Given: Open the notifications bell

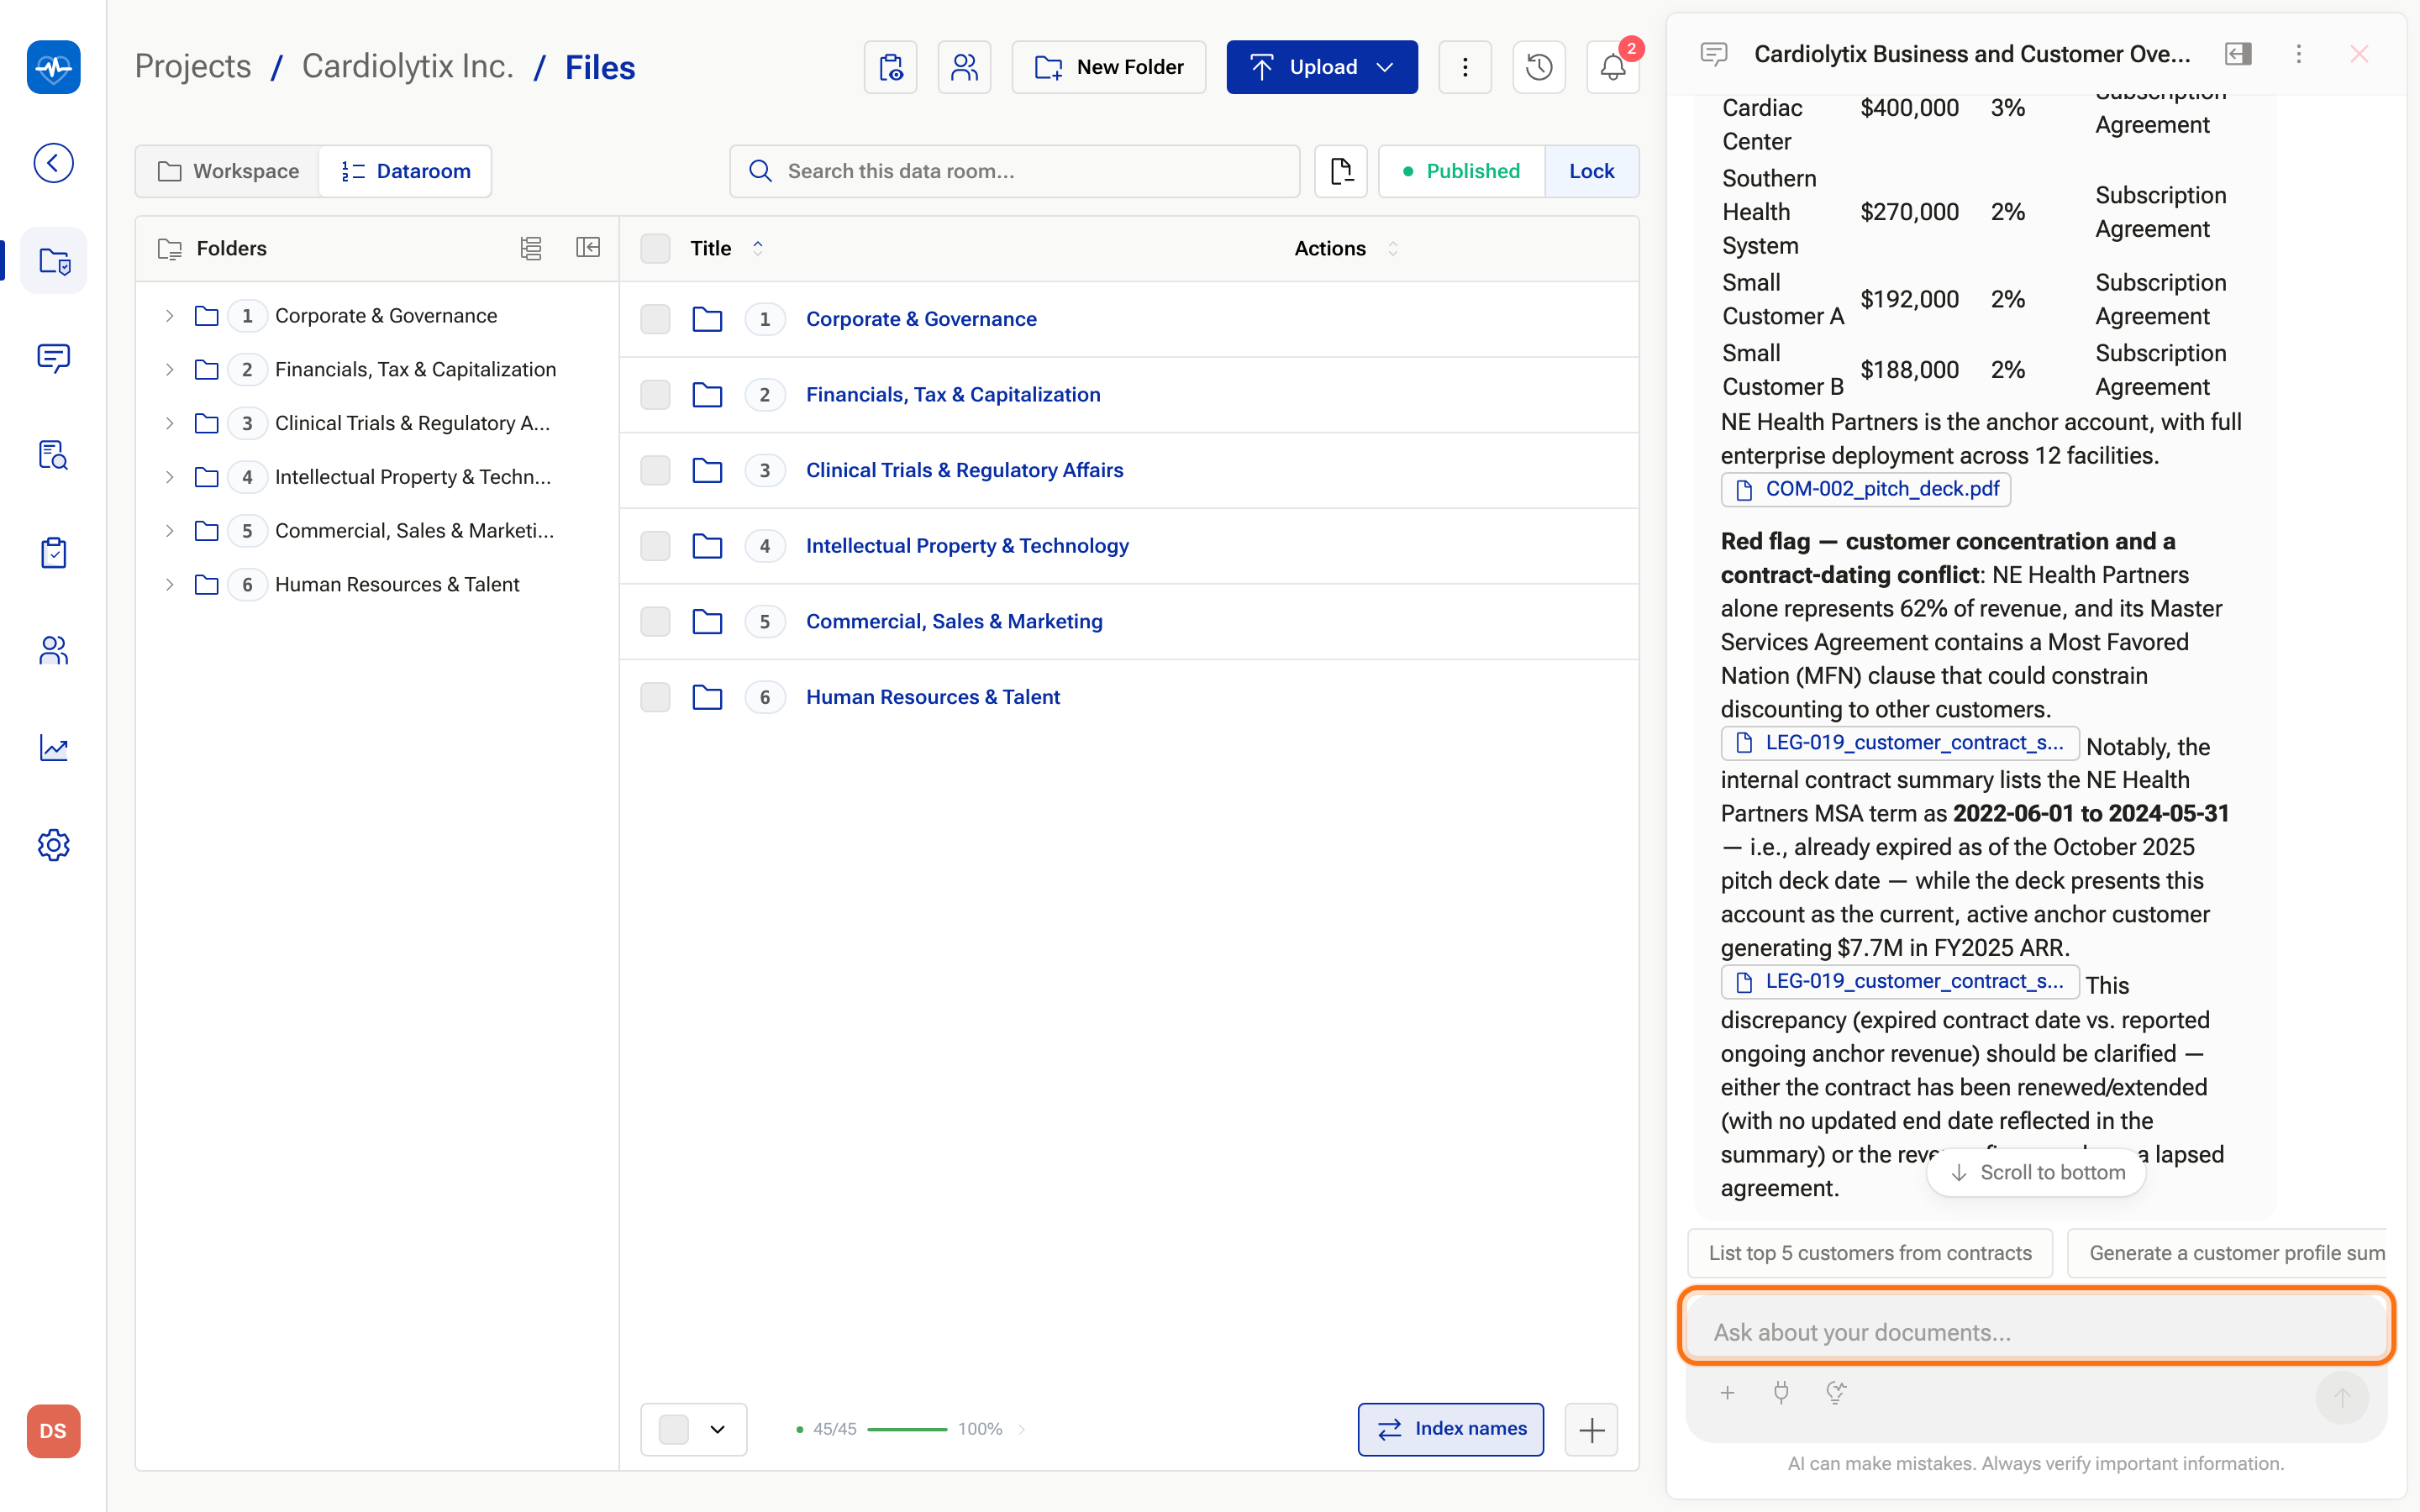Looking at the screenshot, I should click(1613, 67).
